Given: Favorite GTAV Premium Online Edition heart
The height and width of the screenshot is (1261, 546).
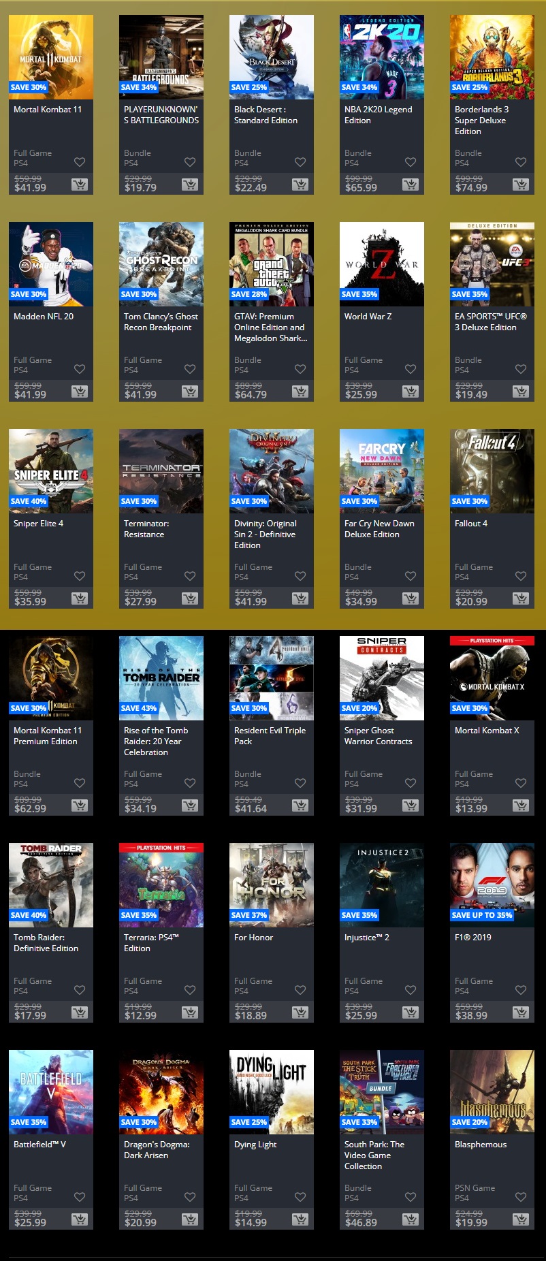Looking at the screenshot, I should (x=300, y=369).
